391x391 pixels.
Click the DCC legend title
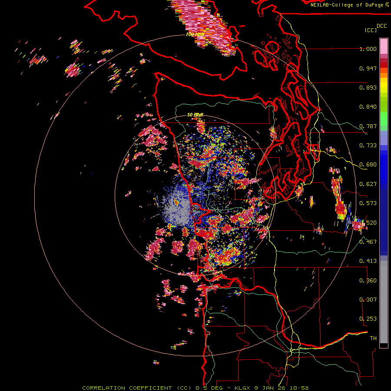tap(381, 26)
